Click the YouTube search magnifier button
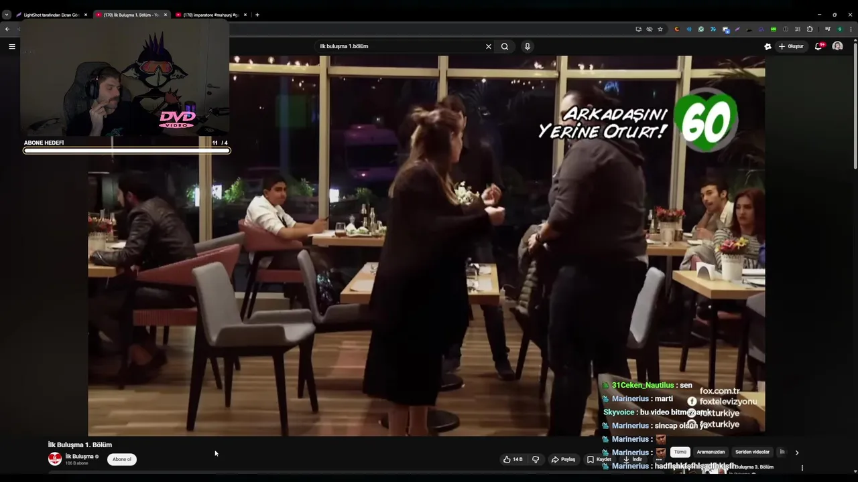The height and width of the screenshot is (482, 858). pos(505,46)
